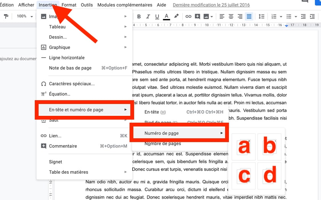
Task: Open the Afficher menu
Action: pos(26,5)
